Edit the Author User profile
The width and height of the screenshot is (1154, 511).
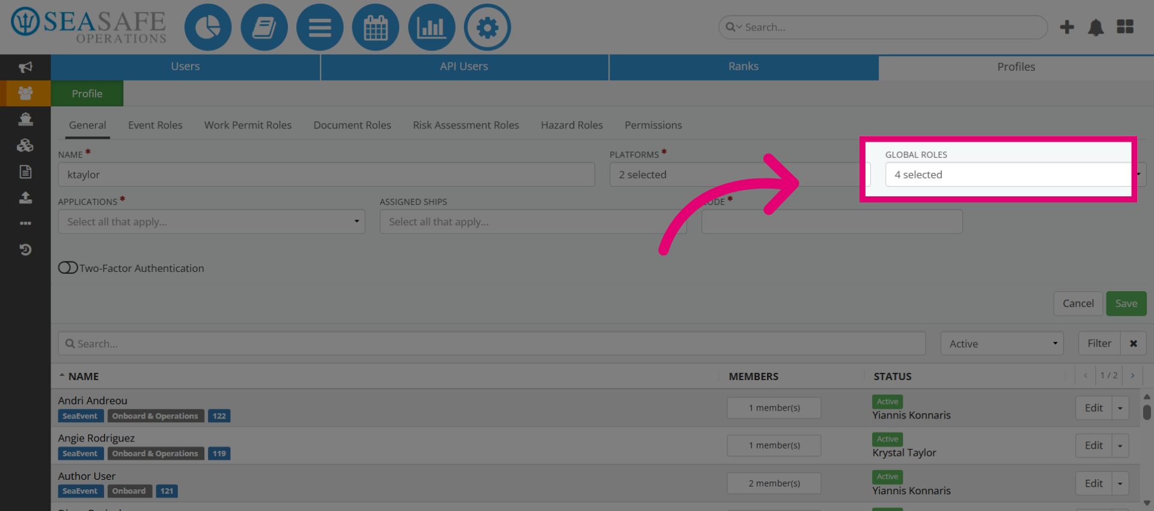pos(1094,483)
